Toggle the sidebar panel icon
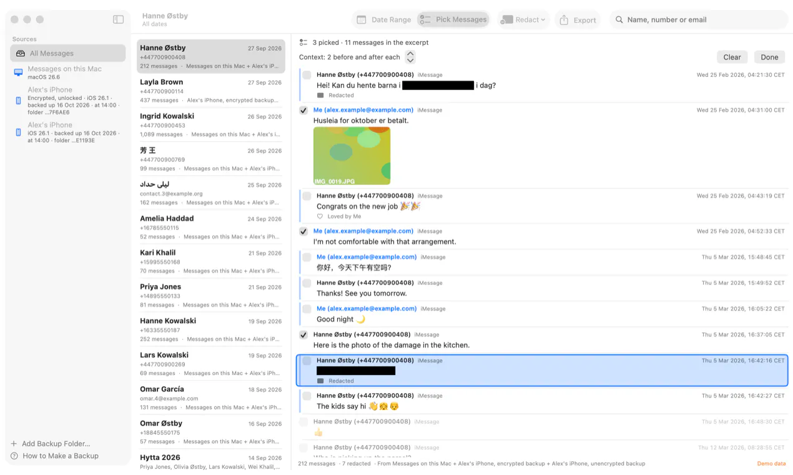 tap(118, 19)
